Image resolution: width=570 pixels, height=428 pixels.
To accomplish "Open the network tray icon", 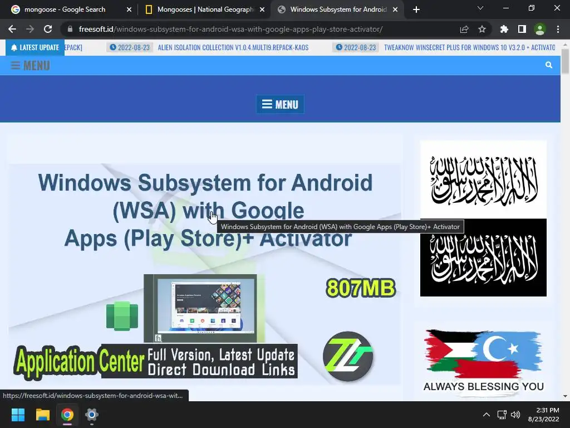I will 502,415.
